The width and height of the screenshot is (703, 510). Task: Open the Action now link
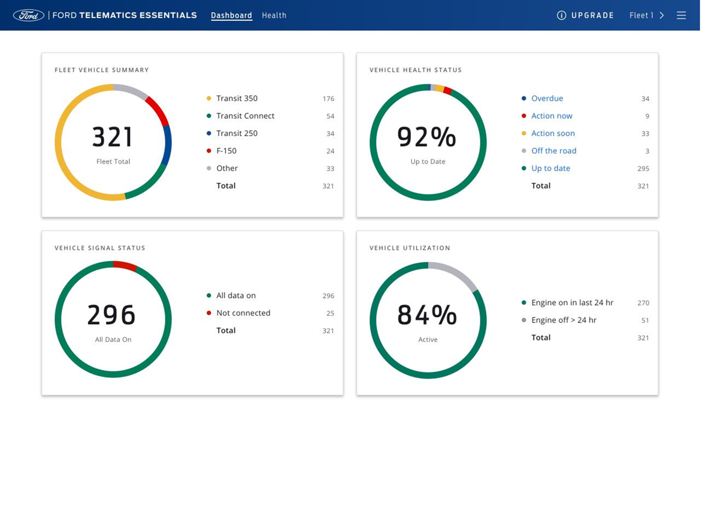coord(551,116)
